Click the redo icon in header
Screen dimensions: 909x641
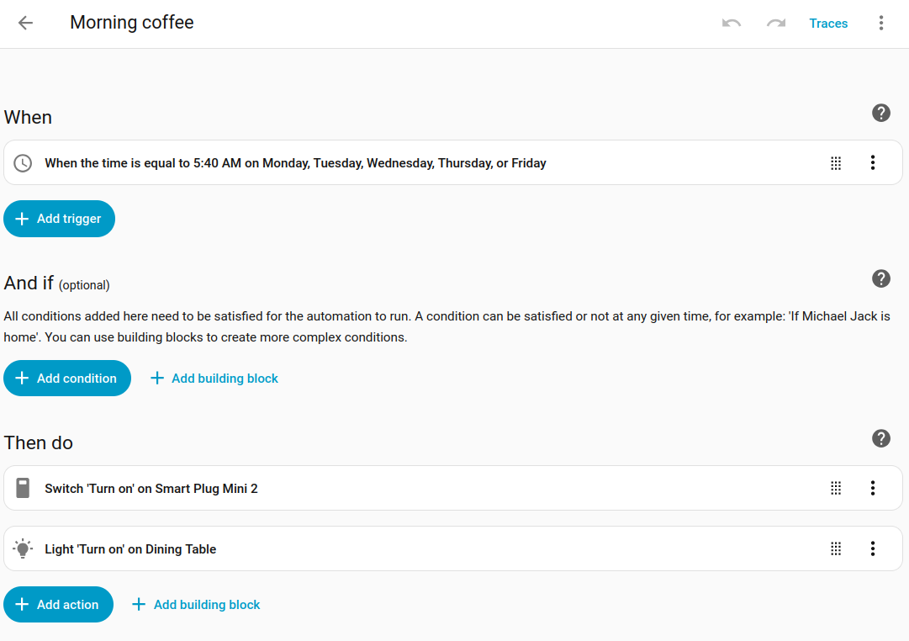point(775,23)
